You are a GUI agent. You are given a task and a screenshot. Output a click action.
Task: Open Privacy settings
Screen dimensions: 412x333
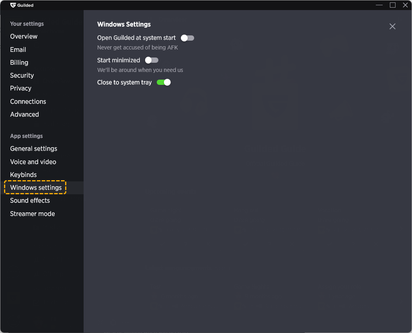[20, 88]
